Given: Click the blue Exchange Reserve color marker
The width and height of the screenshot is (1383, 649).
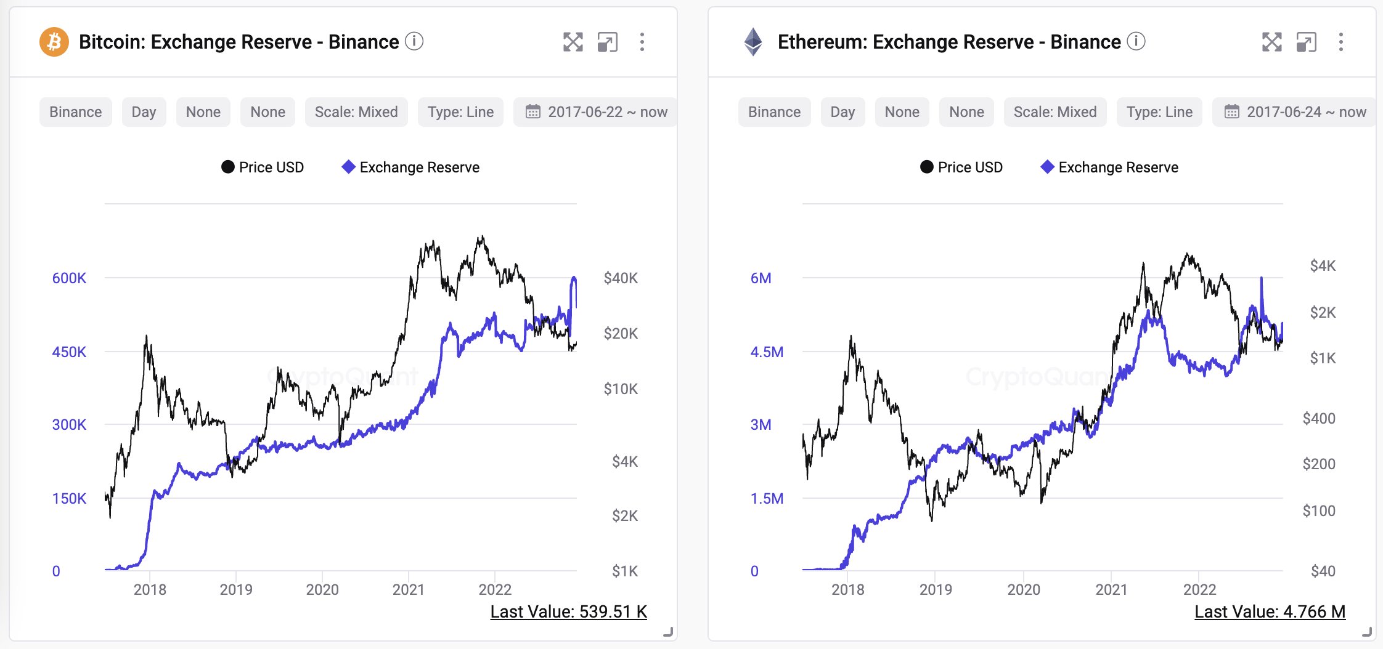Looking at the screenshot, I should coord(347,166).
